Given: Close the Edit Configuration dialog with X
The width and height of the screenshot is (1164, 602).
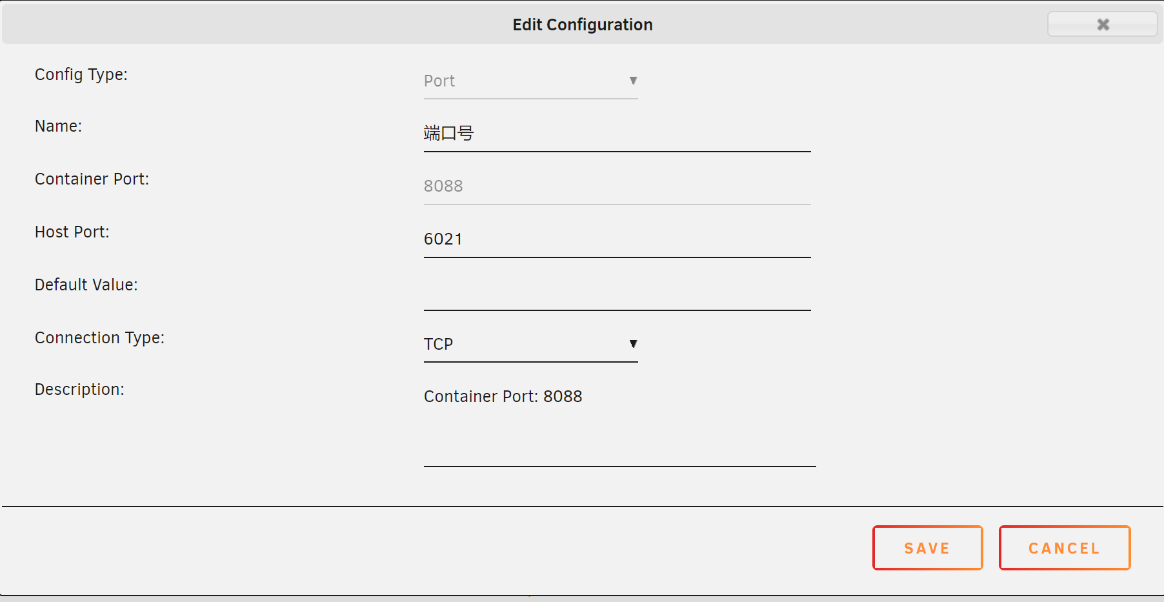Looking at the screenshot, I should tap(1102, 25).
